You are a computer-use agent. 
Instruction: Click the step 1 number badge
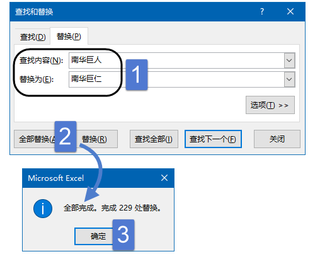tap(137, 75)
